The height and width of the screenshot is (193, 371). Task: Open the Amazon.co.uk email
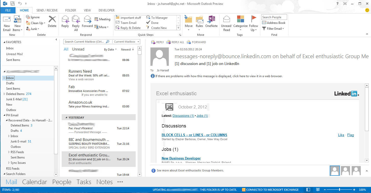coord(99,104)
